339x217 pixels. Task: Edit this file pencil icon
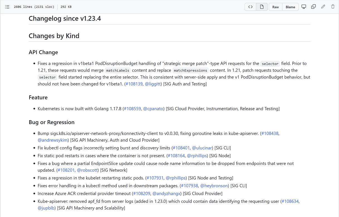[323, 7]
